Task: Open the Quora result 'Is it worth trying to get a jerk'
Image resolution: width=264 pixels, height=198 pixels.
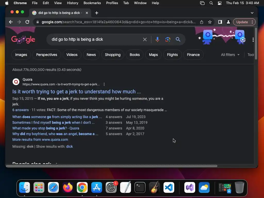Action: coord(77,92)
